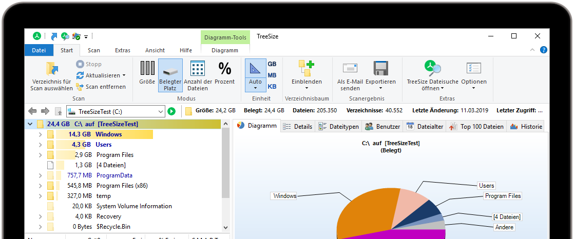The image size is (574, 239).
Task: Collapse the C:\ root tree node
Action: (30, 124)
